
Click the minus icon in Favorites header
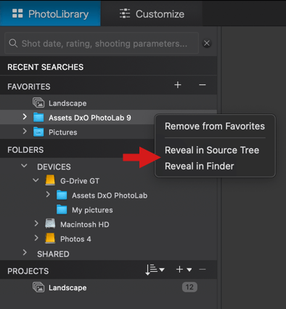[203, 85]
